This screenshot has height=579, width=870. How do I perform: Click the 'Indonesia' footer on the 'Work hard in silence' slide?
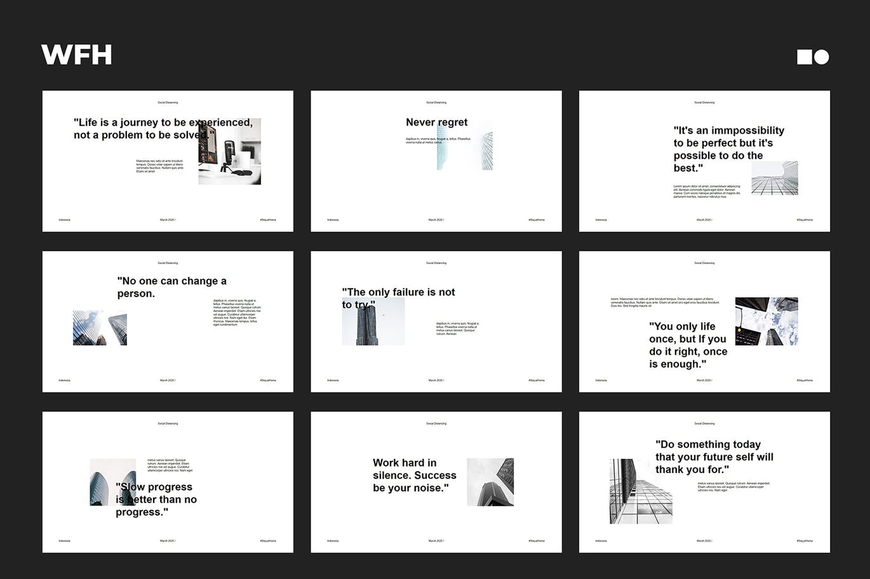(x=333, y=541)
